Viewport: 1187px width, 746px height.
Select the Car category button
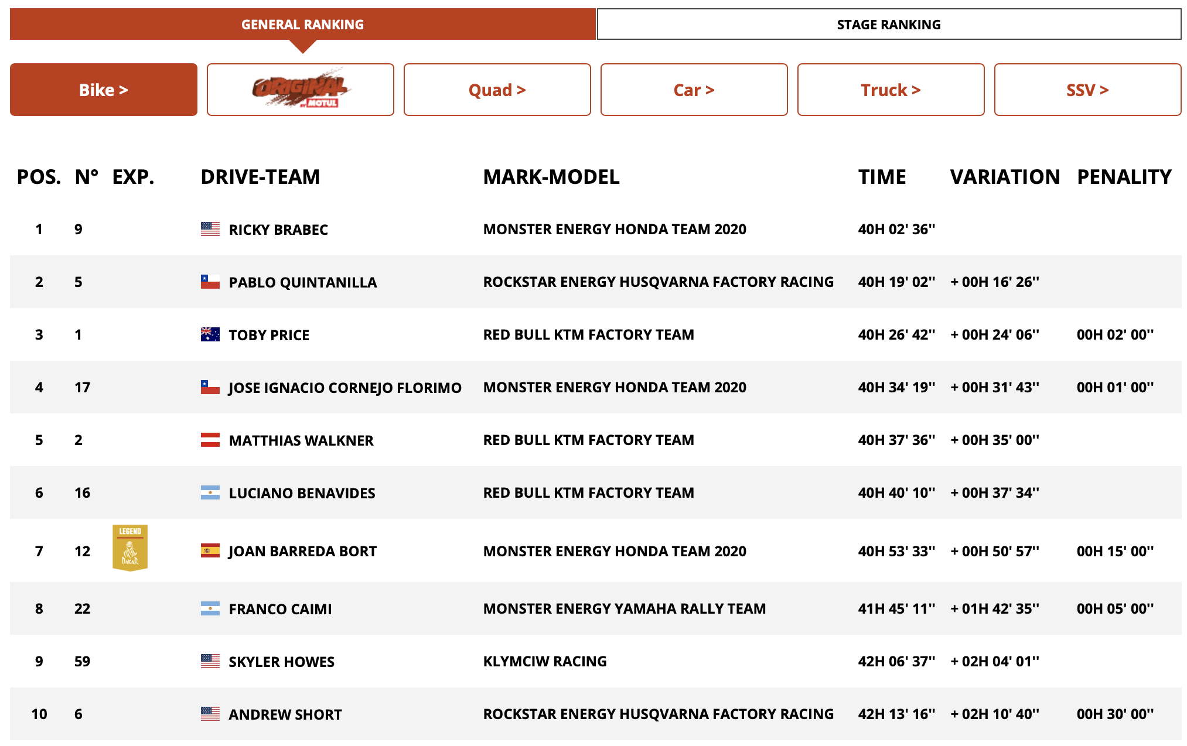tap(694, 90)
